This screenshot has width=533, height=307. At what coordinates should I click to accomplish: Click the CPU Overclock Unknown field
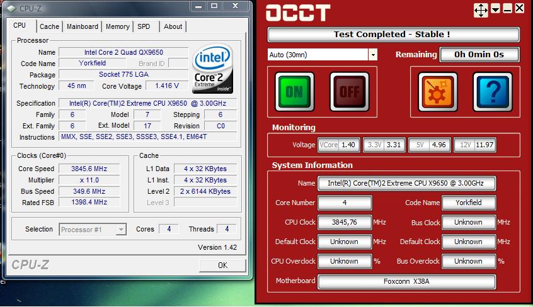click(345, 261)
